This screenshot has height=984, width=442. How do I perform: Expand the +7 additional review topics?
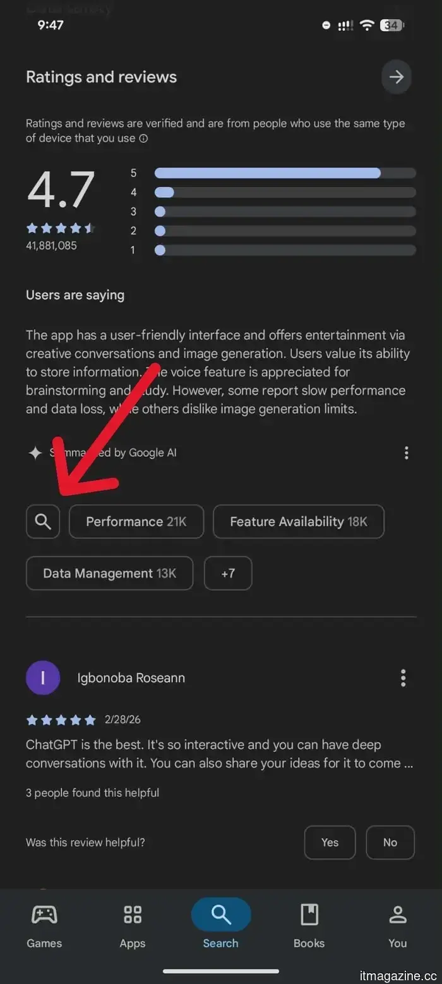228,573
